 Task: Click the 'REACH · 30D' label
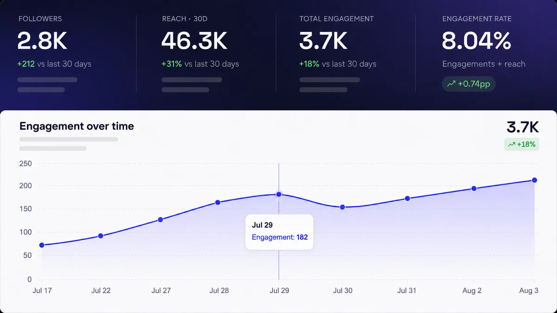184,19
